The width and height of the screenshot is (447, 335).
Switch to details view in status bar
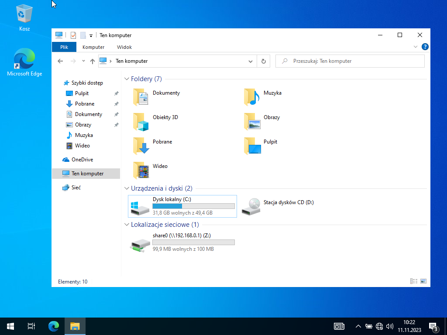[414, 282]
